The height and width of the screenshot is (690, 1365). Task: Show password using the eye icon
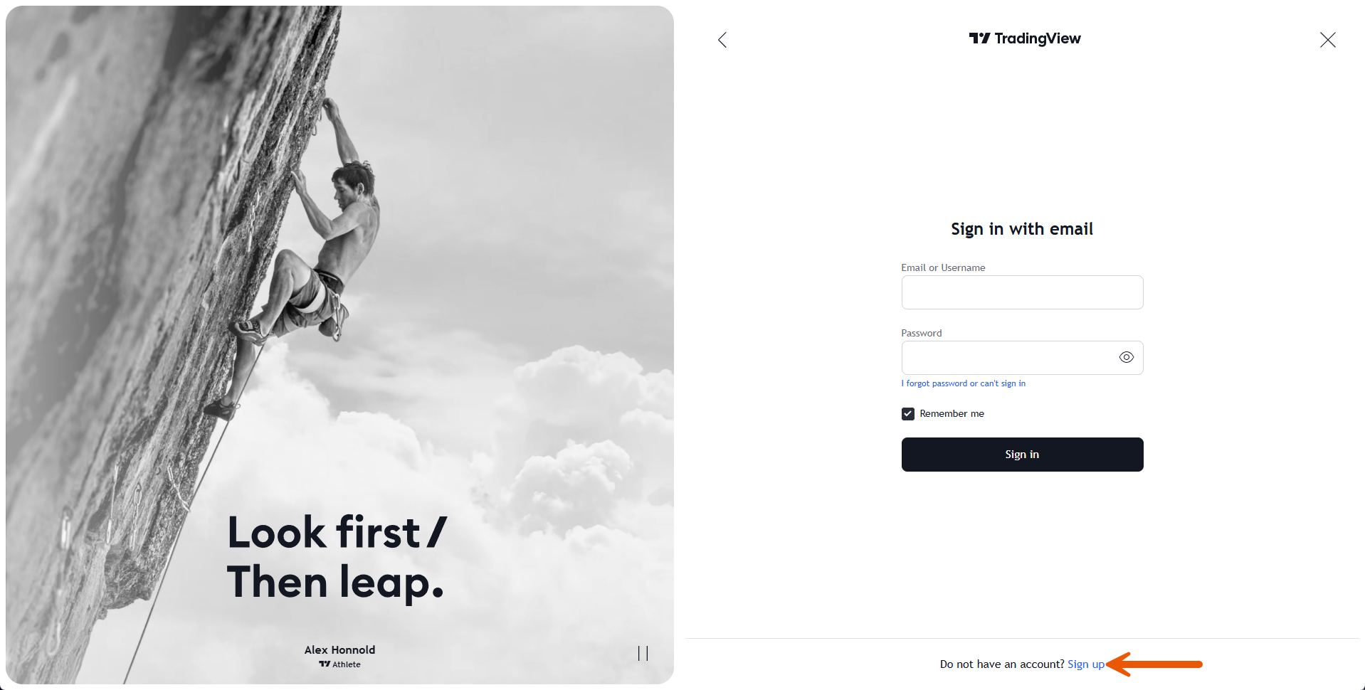click(1126, 357)
